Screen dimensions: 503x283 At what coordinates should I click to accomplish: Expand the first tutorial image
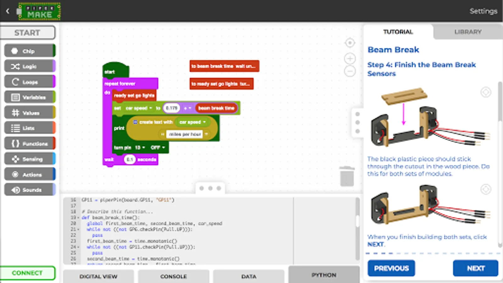click(x=486, y=92)
